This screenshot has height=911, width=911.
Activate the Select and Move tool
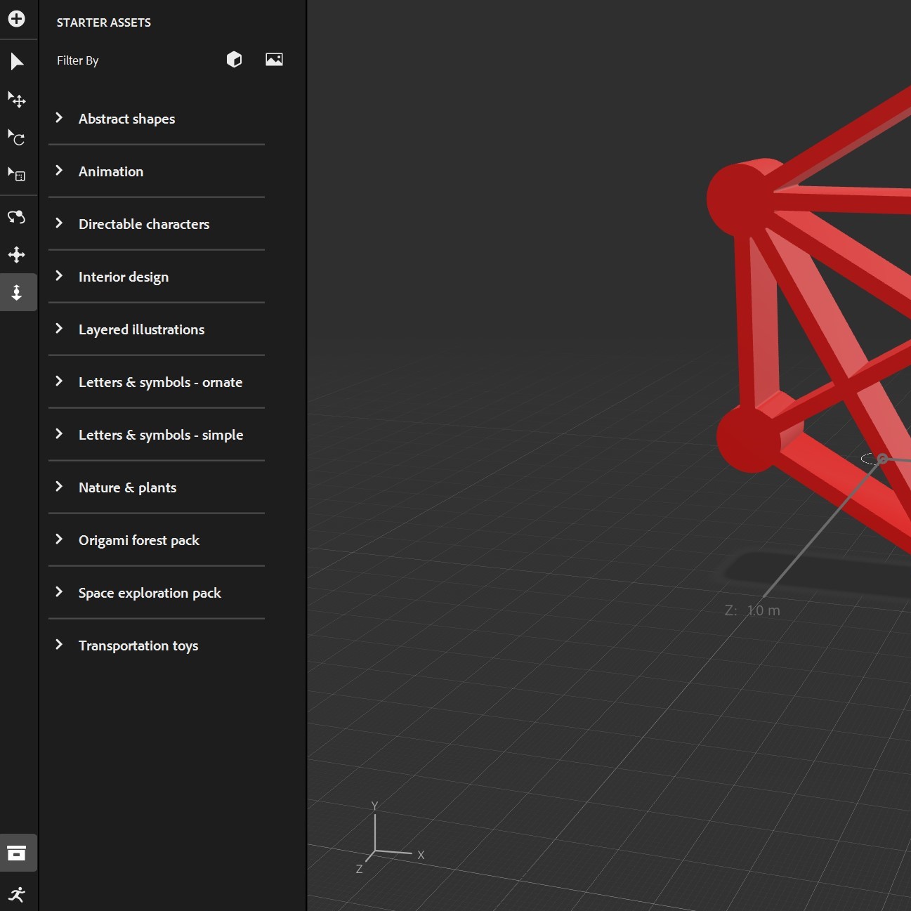pyautogui.click(x=15, y=100)
